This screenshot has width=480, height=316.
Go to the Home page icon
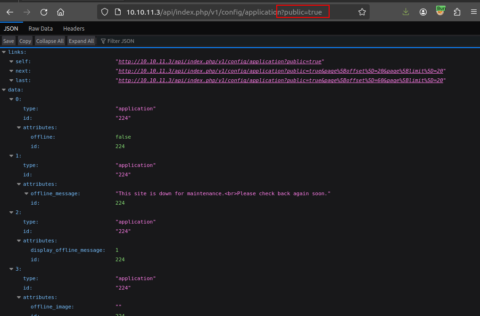tap(60, 12)
